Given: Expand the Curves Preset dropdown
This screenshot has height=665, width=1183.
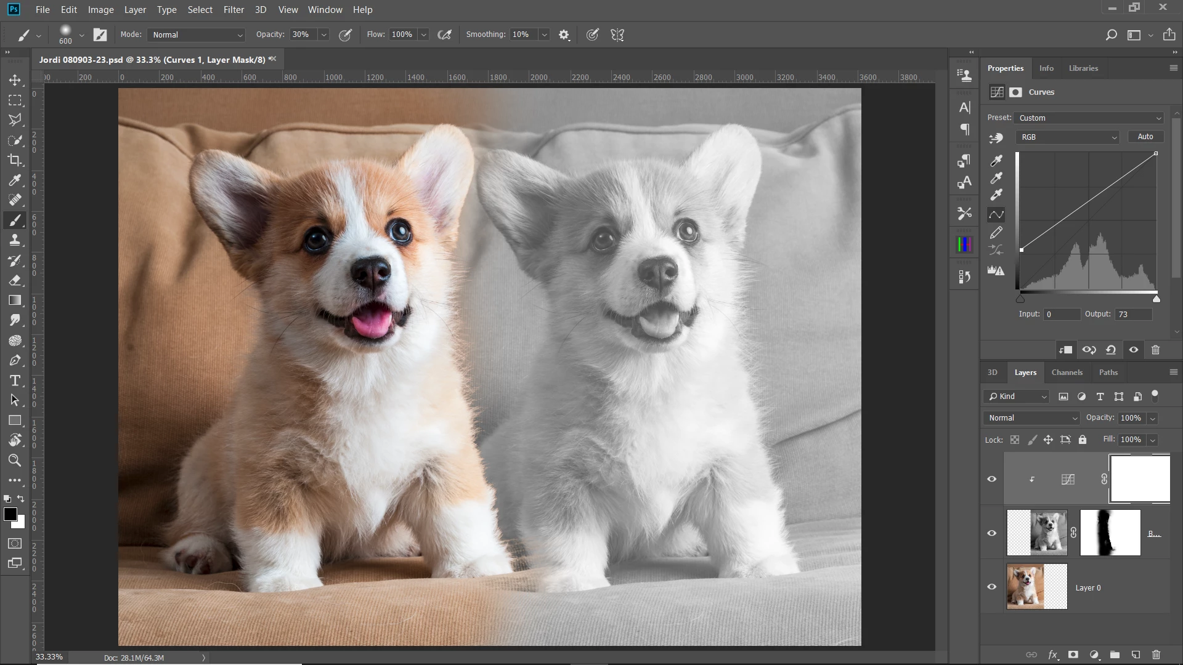Looking at the screenshot, I should pyautogui.click(x=1089, y=118).
